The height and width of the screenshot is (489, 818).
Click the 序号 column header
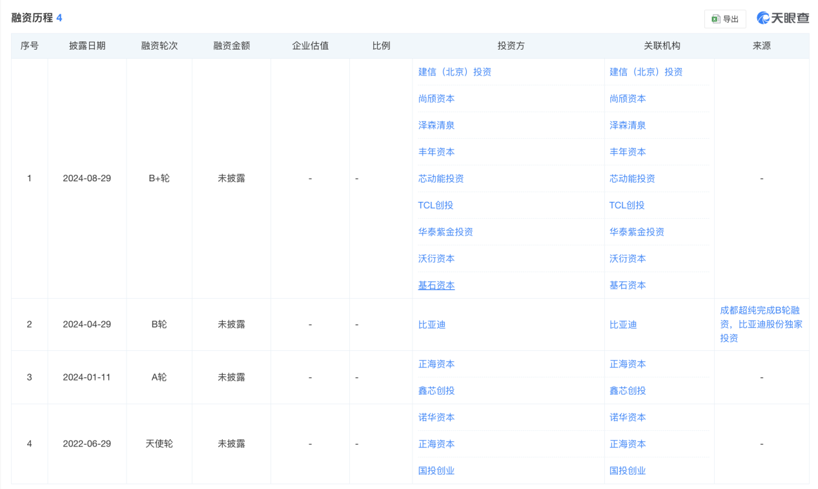coord(30,46)
